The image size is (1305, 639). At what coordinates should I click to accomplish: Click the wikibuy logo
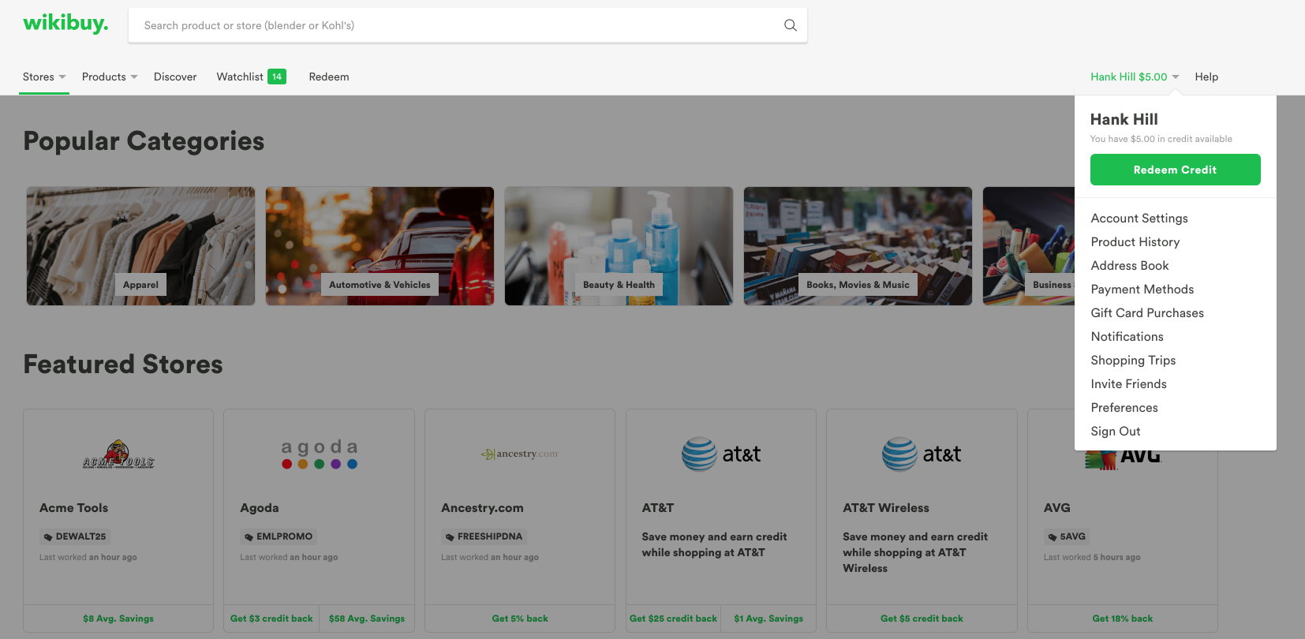66,24
